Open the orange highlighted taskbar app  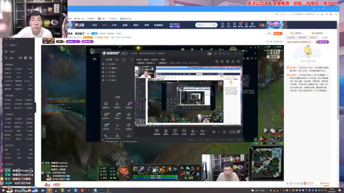click(49, 190)
